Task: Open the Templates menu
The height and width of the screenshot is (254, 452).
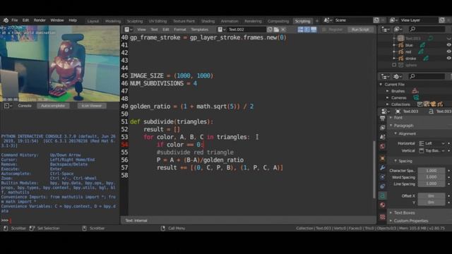Action: click(x=199, y=30)
